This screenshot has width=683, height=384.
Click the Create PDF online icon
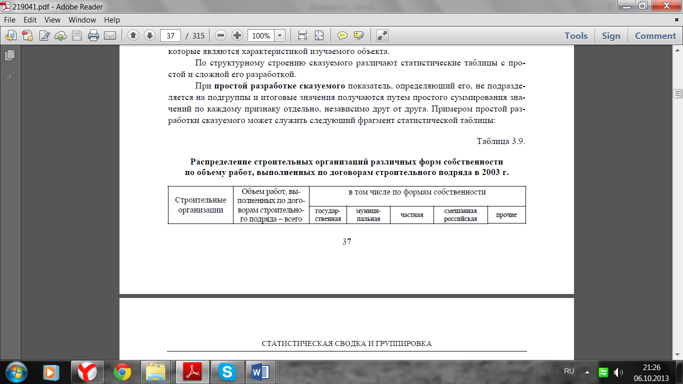coord(27,35)
